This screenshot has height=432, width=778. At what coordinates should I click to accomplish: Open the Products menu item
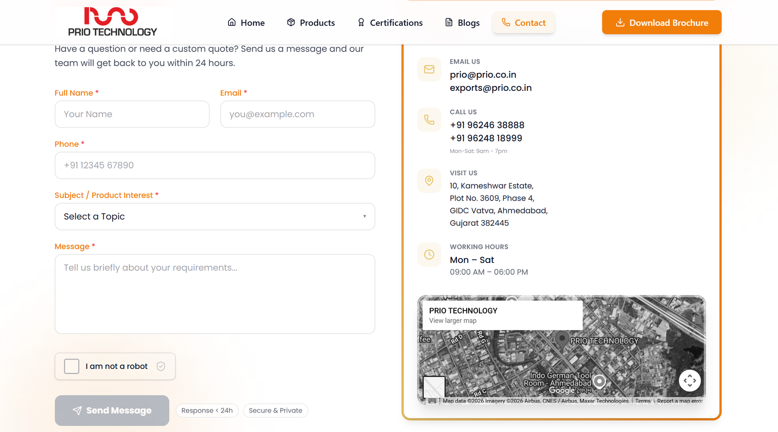click(311, 23)
